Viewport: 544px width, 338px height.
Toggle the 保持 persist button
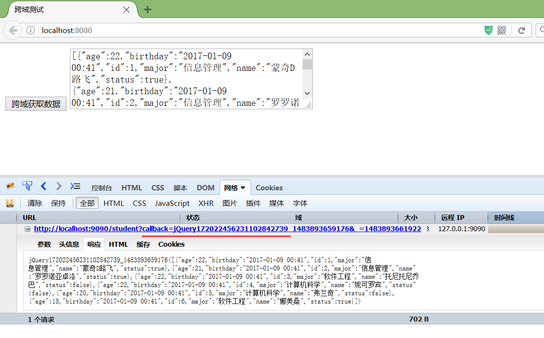click(58, 203)
